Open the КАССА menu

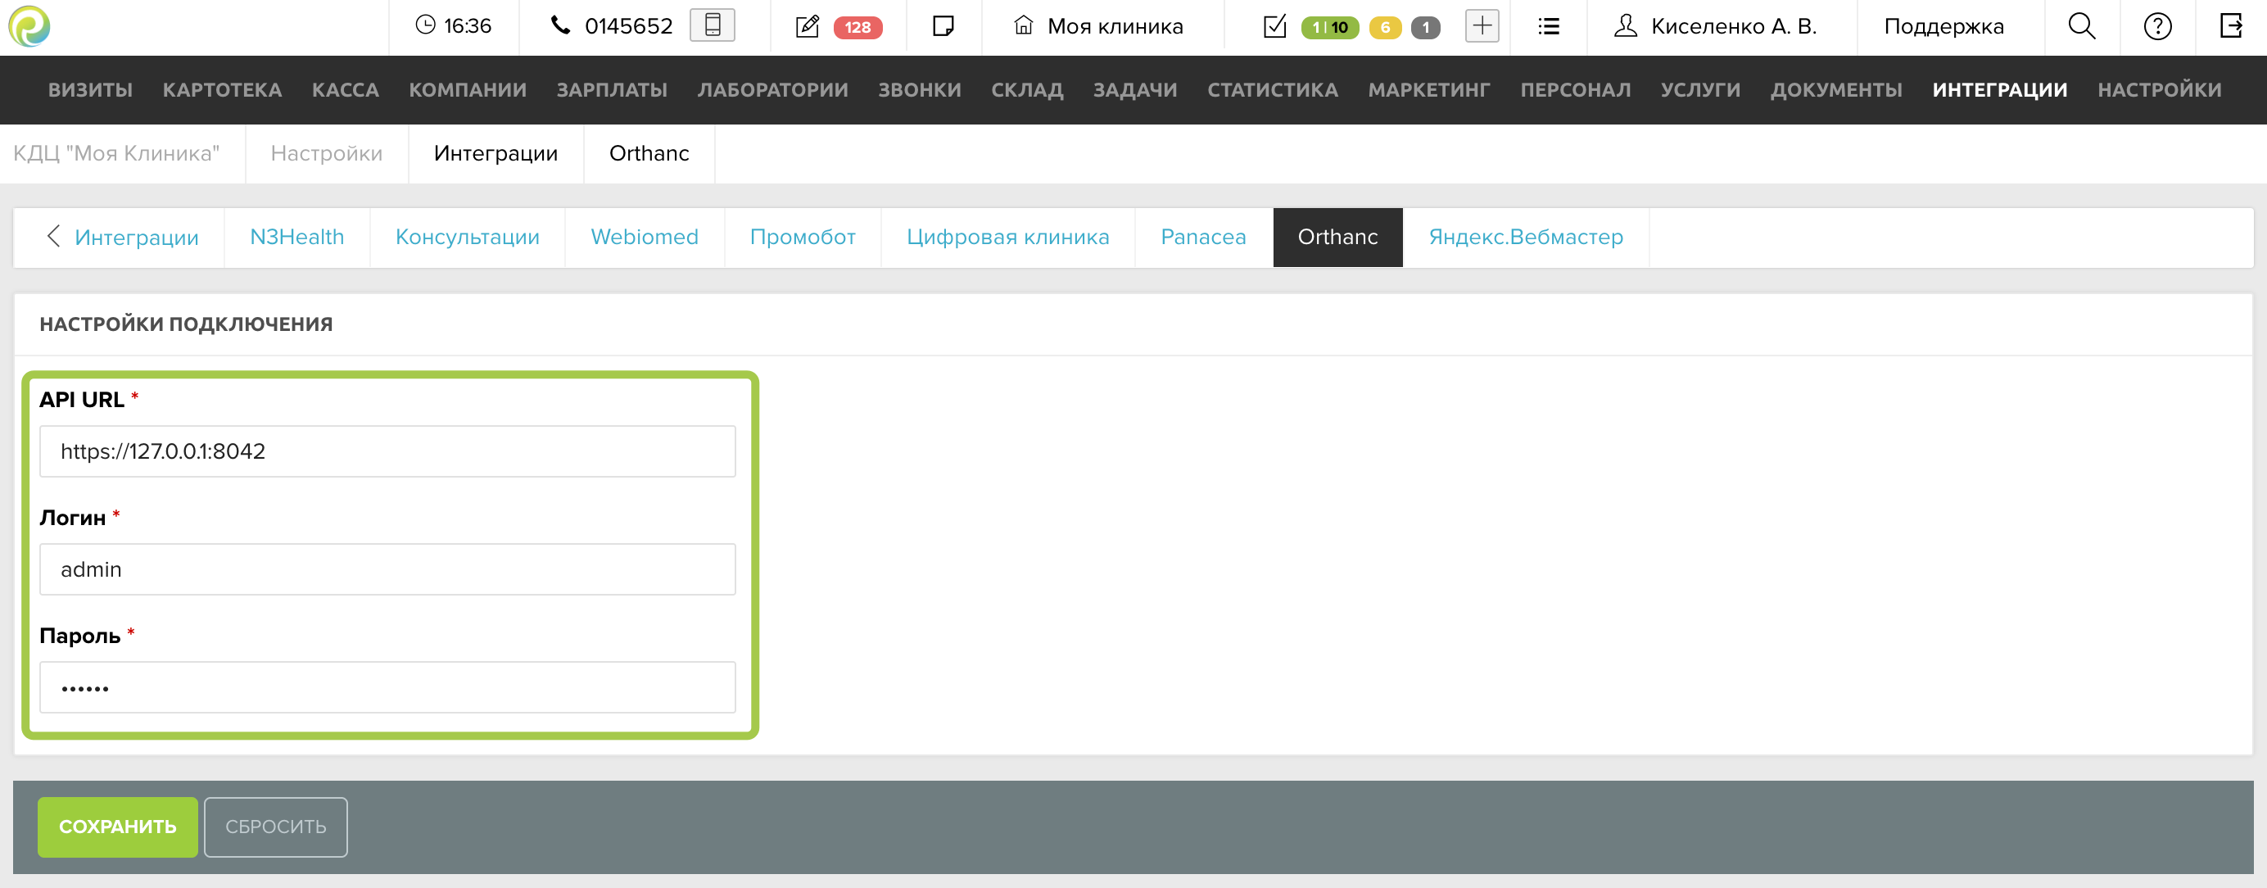point(345,90)
